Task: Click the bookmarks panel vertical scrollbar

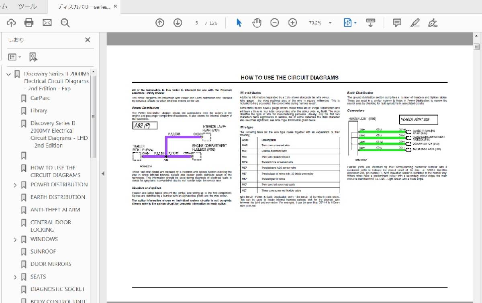Action: tap(94, 117)
